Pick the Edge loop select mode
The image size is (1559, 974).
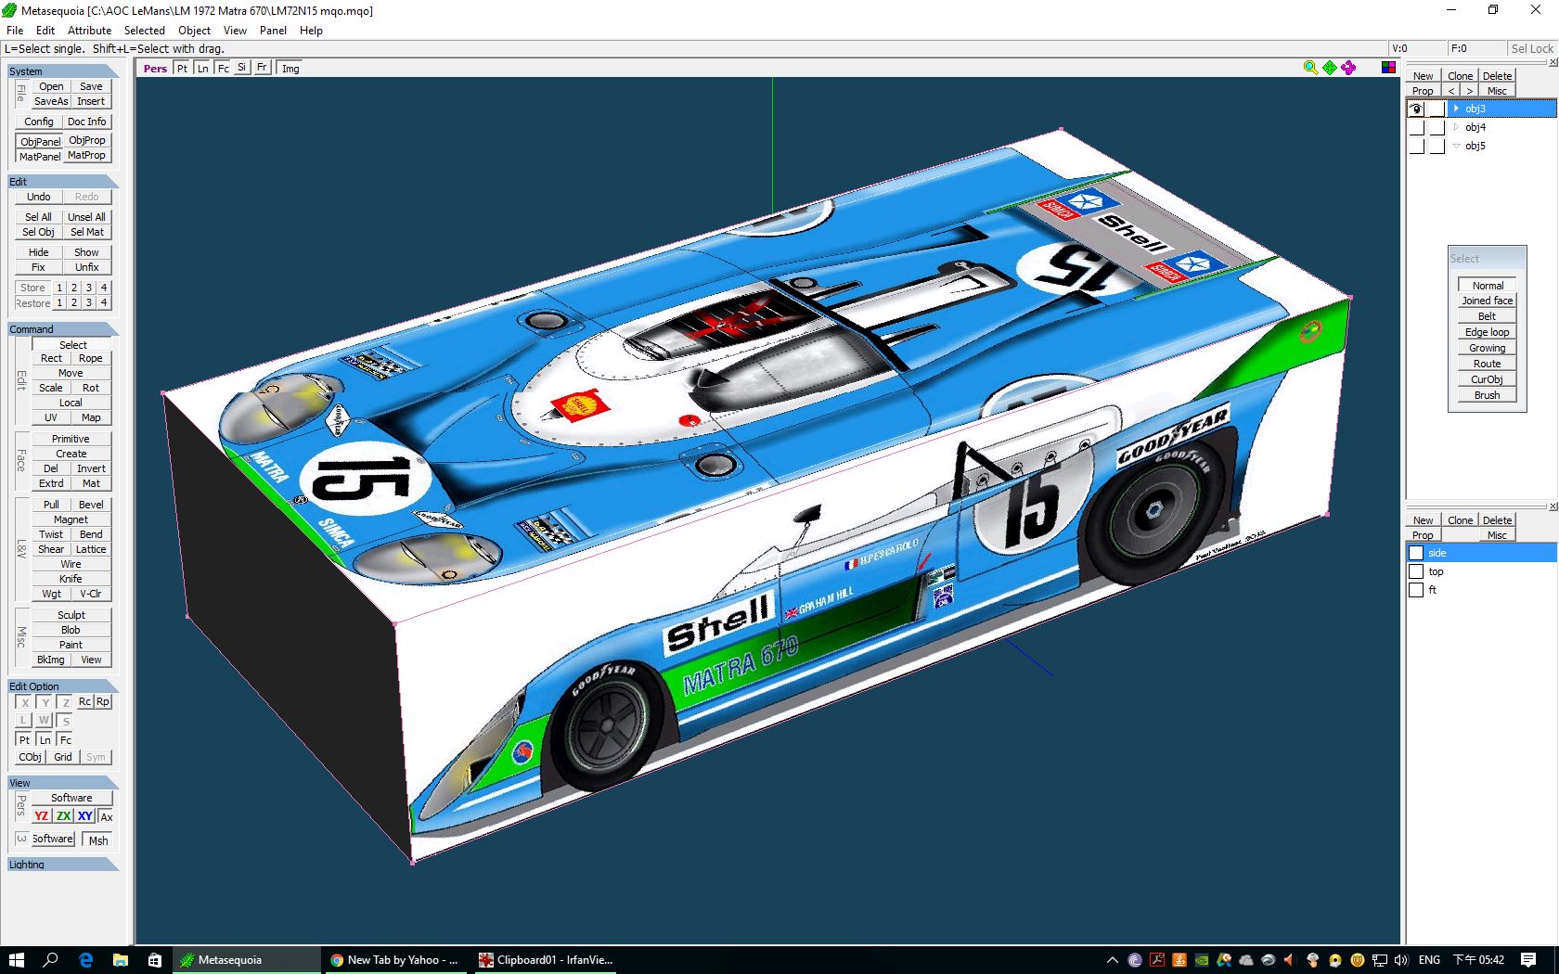coord(1488,332)
